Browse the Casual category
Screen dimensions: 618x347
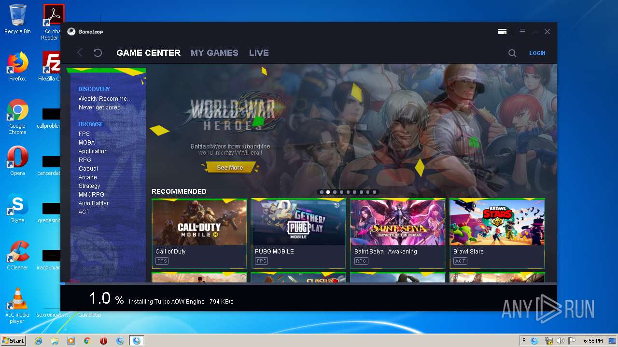(x=88, y=169)
